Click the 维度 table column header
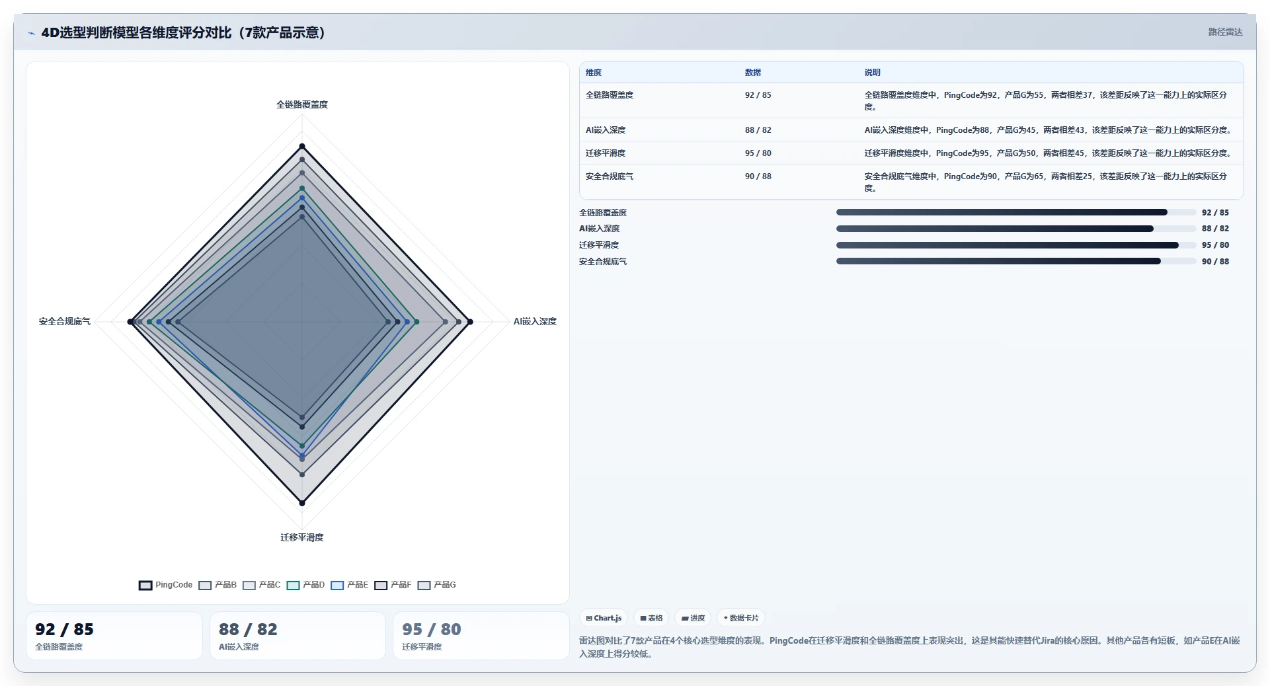Screen dimensions: 1270x686 click(x=594, y=73)
